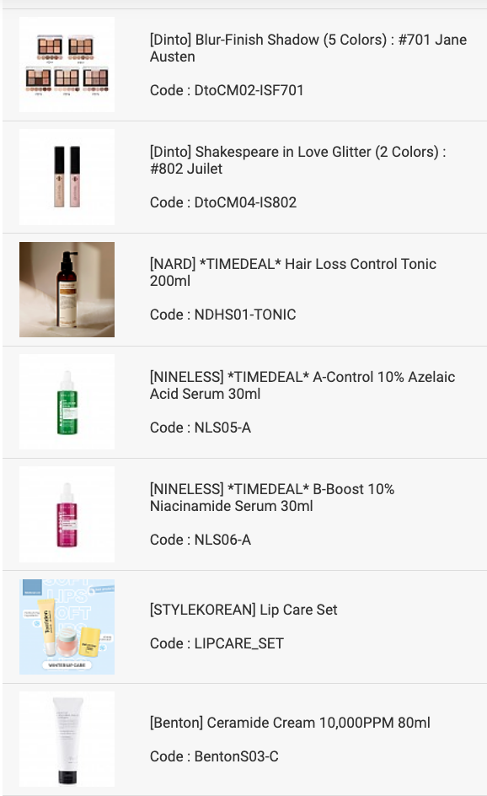Select the code LIPCARE_SET text
Screen dimensions: 487x796
(217, 643)
